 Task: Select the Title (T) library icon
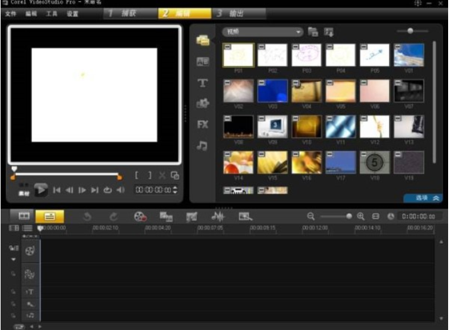click(202, 83)
